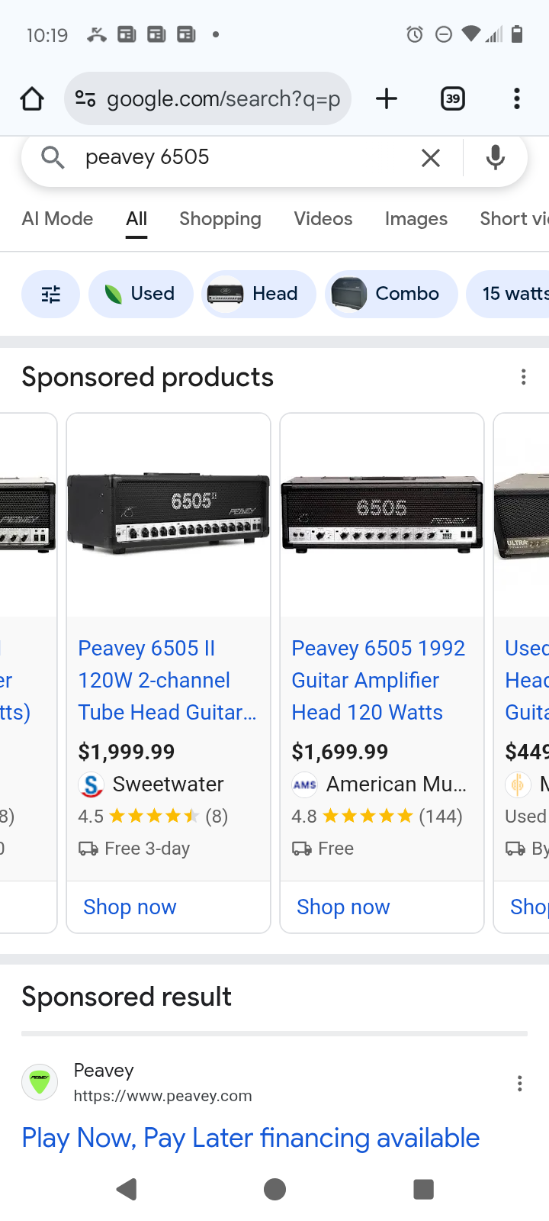Screen dimensions: 549x1221
Task: Open Peavey sponsored result options menu
Action: [520, 1084]
